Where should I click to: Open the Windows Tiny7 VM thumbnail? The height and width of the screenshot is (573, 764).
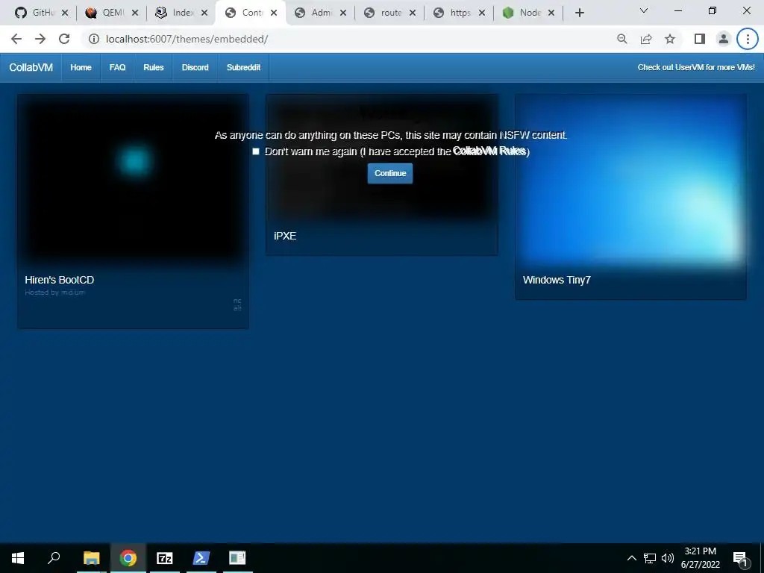[630, 180]
